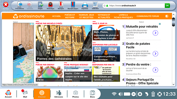Open the ACCUEIL menu item
The width and height of the screenshot is (177, 99).
pos(56,16)
